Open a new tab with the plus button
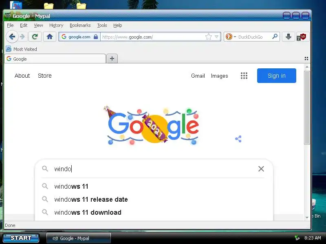This screenshot has height=244, width=326. [x=112, y=59]
